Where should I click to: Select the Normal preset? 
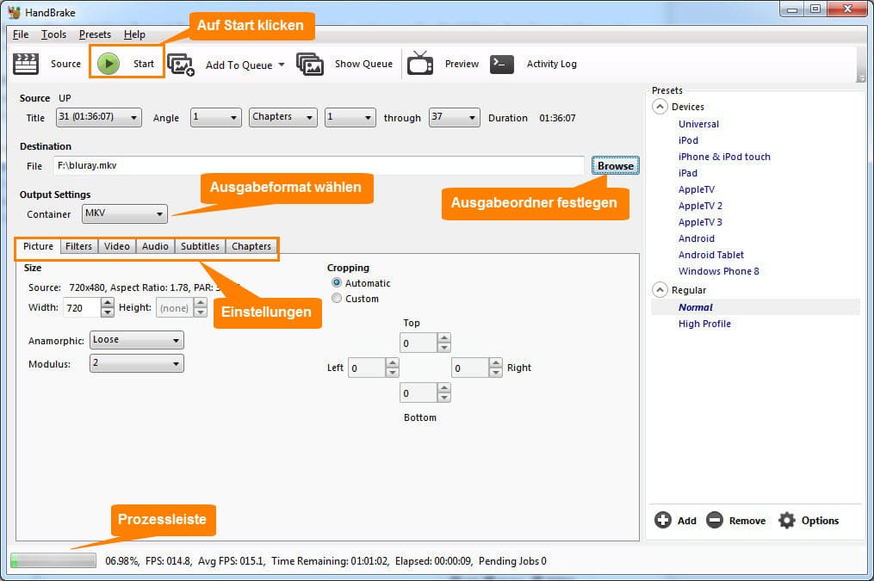[x=695, y=307]
